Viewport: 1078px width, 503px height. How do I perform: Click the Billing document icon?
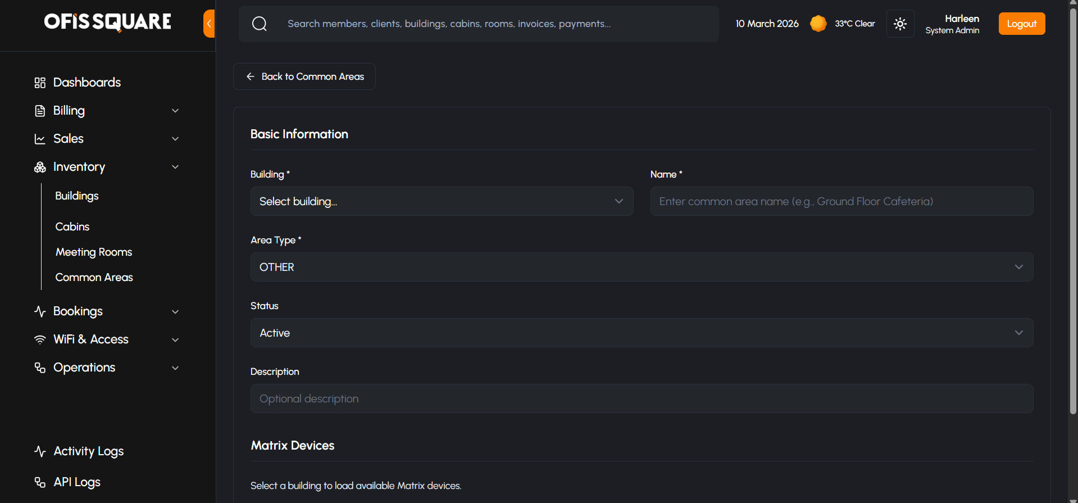pos(40,111)
